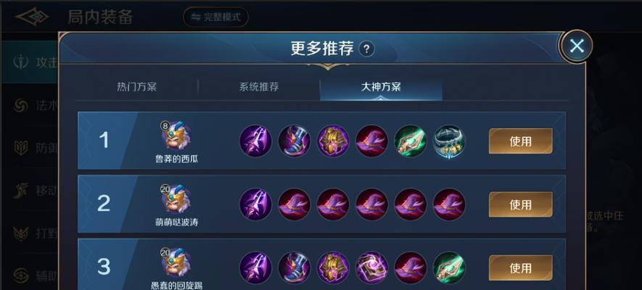Apply build 3 with 使用 button

click(520, 268)
